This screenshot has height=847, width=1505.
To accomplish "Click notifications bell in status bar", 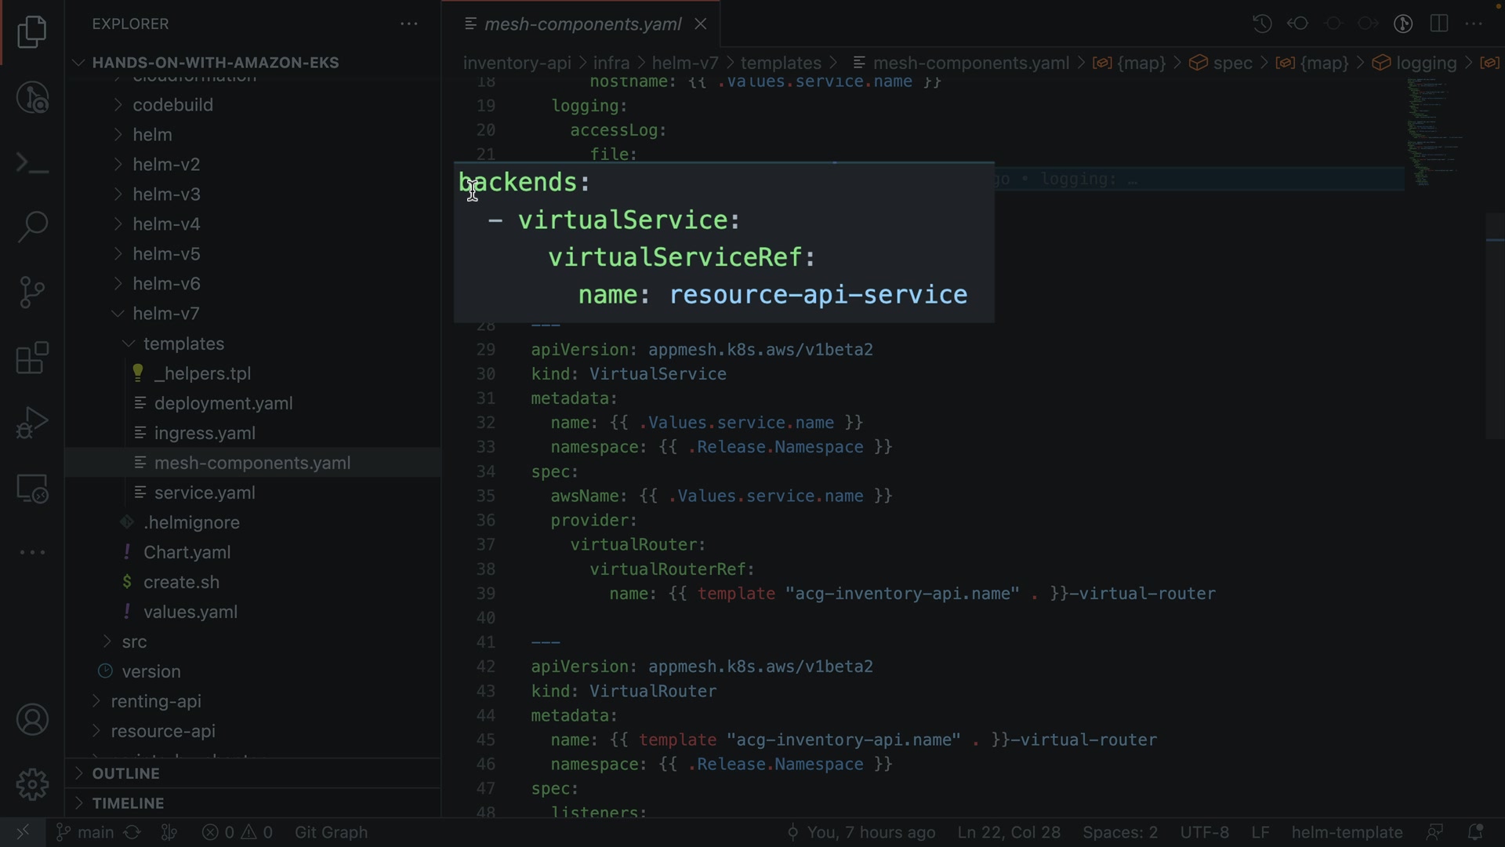I will (1474, 832).
